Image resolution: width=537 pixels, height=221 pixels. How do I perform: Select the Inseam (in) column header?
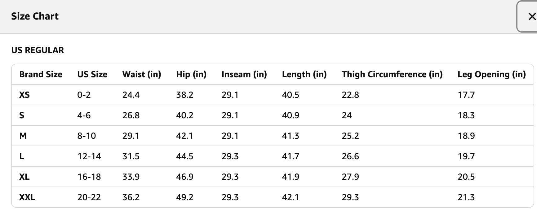pos(244,74)
